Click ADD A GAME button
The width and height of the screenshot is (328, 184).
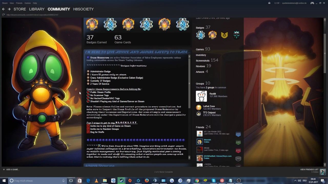pos(11,169)
